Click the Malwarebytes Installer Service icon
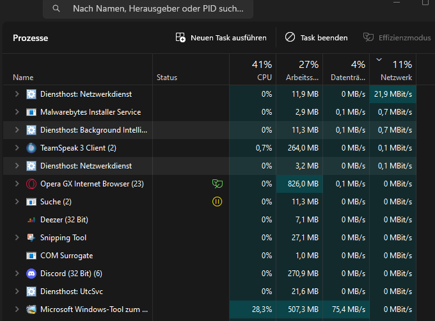Image resolution: width=435 pixels, height=321 pixels. 31,112
